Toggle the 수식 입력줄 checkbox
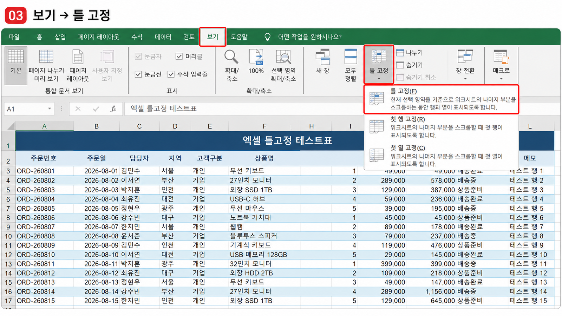 click(171, 74)
